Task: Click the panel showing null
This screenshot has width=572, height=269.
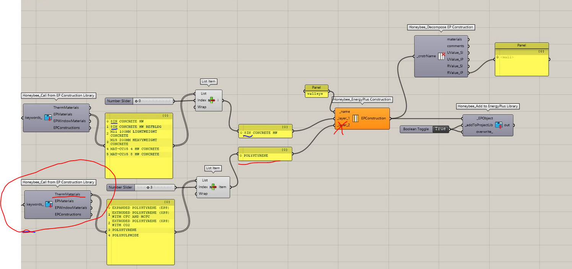Action: click(x=522, y=59)
